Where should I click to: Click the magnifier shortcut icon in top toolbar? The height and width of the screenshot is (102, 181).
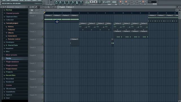(x=73, y=3)
